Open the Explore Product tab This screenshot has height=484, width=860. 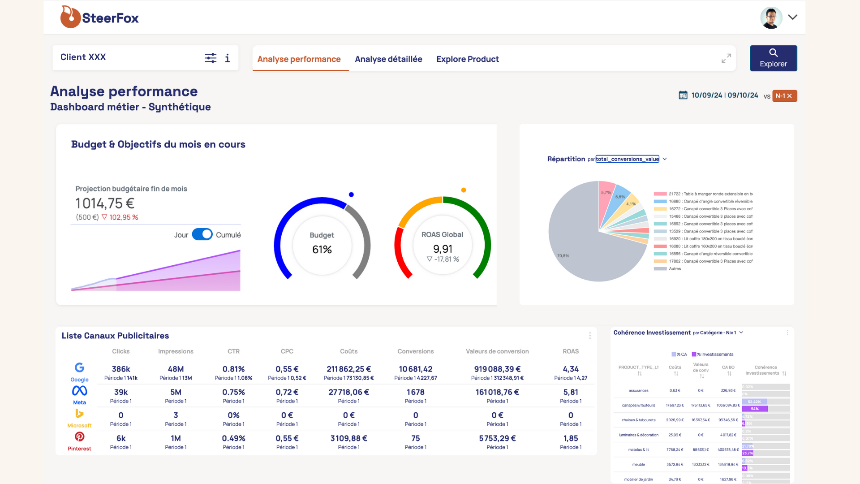click(467, 59)
